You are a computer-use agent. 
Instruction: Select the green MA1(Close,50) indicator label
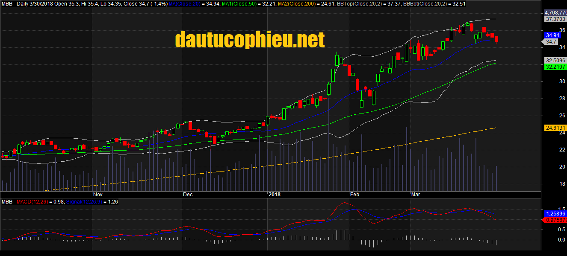click(x=239, y=3)
